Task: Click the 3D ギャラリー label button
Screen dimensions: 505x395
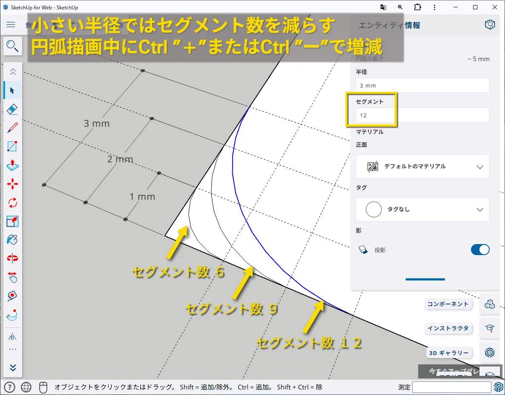Action: [x=449, y=353]
